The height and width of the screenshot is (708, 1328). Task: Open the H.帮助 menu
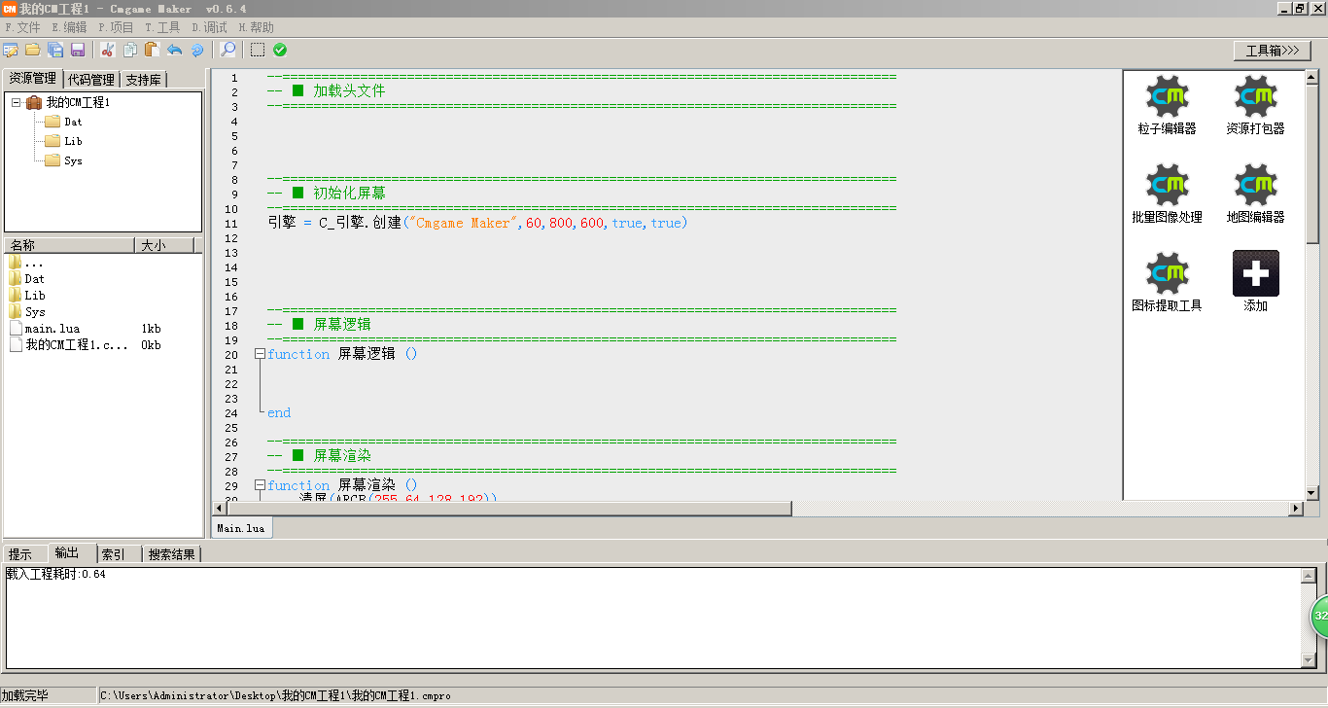256,27
